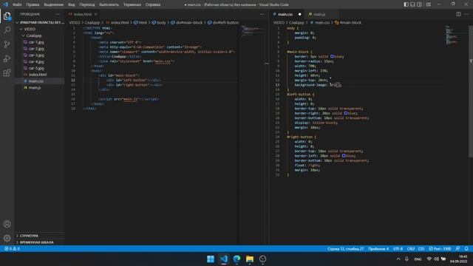The height and width of the screenshot is (266, 473).
Task: Open Explorer panel more actions ellipsis
Action: coord(58,14)
